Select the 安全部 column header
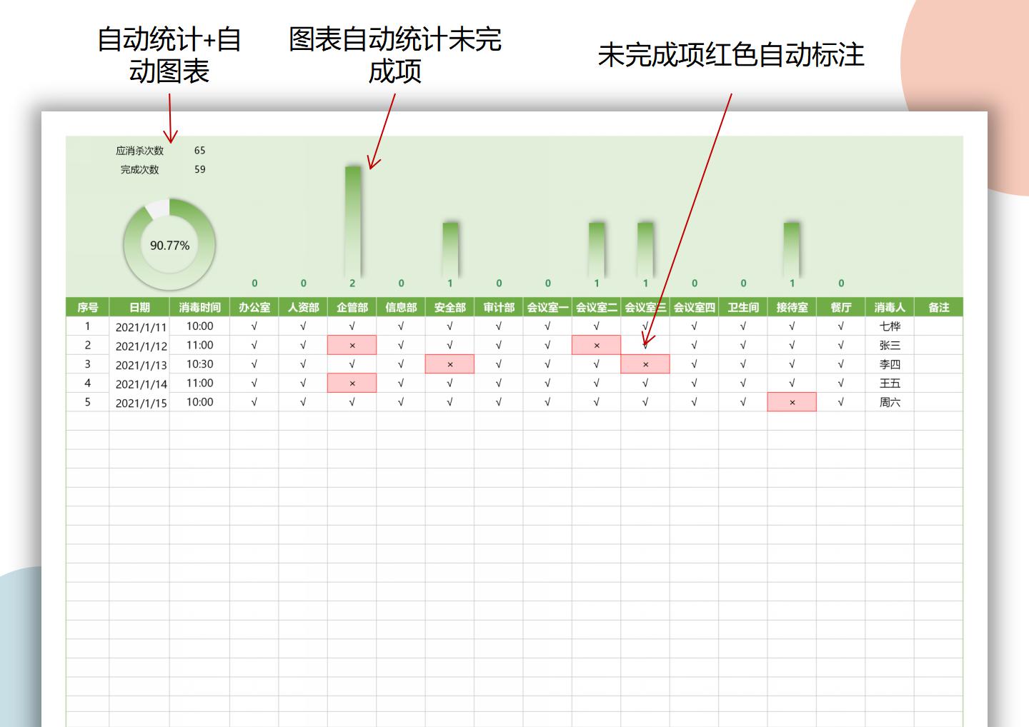The width and height of the screenshot is (1029, 727). (x=449, y=307)
